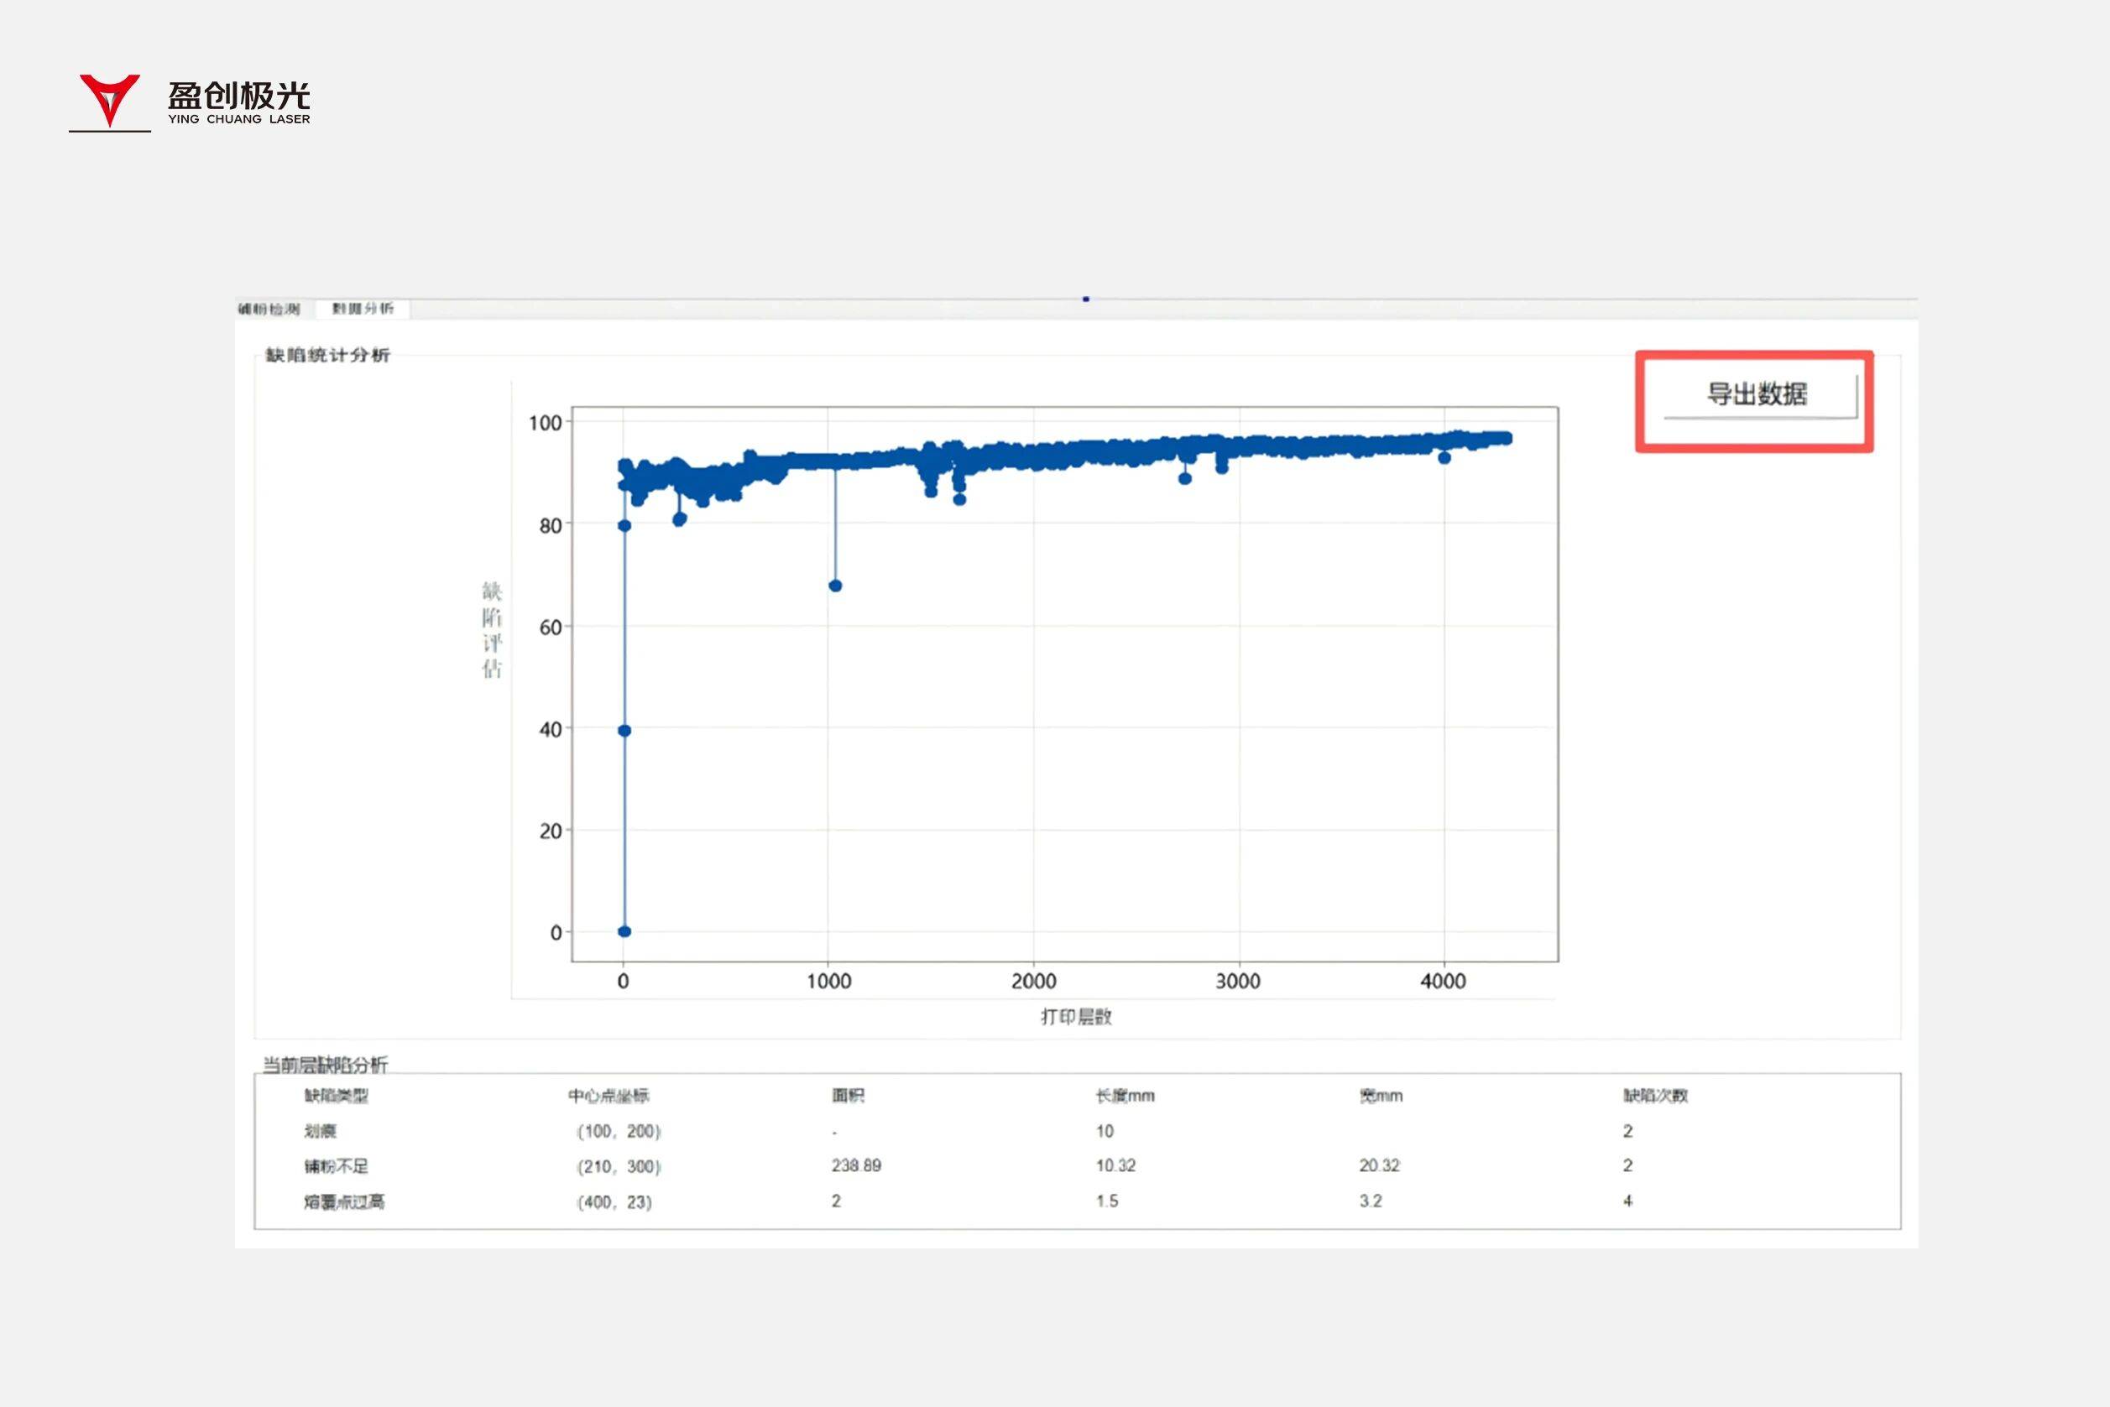The image size is (2110, 1407).
Task: Select the 熔覆点过高 defect row
Action: (344, 1201)
